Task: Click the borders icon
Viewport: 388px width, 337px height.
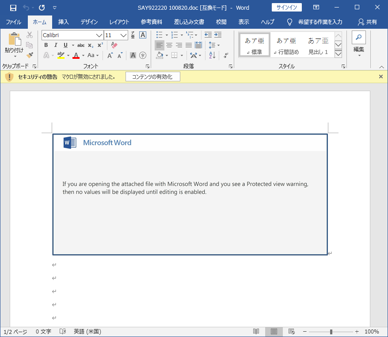Action: 175,55
